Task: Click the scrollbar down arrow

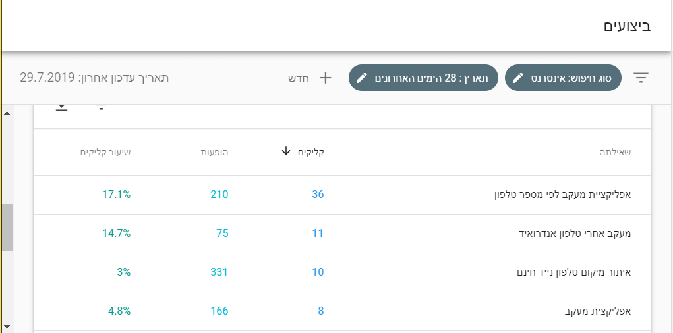Action: coord(7,328)
